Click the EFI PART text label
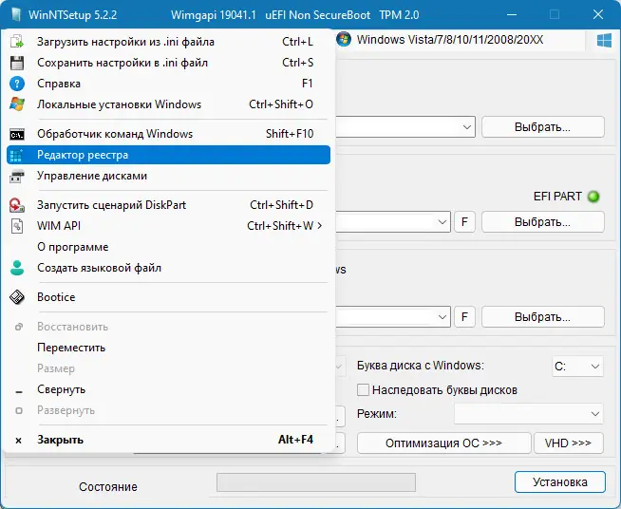 click(x=557, y=197)
